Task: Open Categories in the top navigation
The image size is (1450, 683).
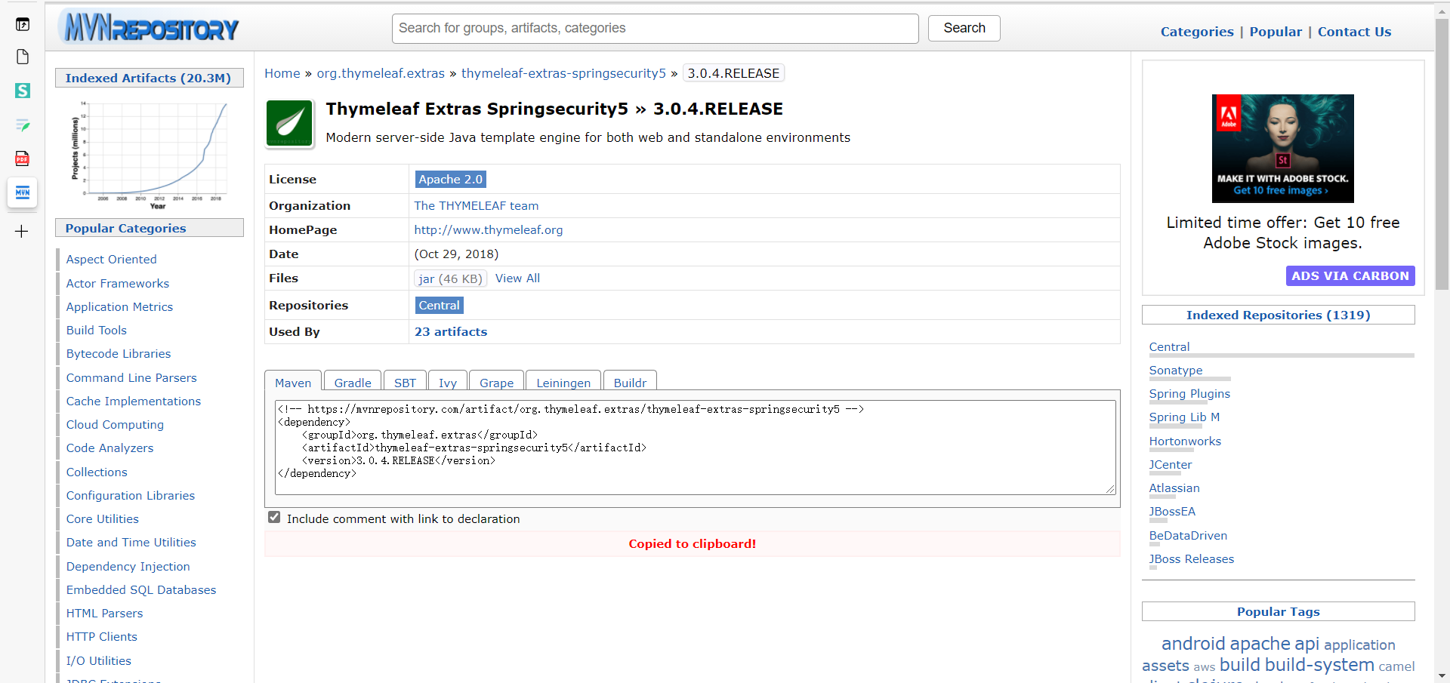Action: coord(1197,32)
